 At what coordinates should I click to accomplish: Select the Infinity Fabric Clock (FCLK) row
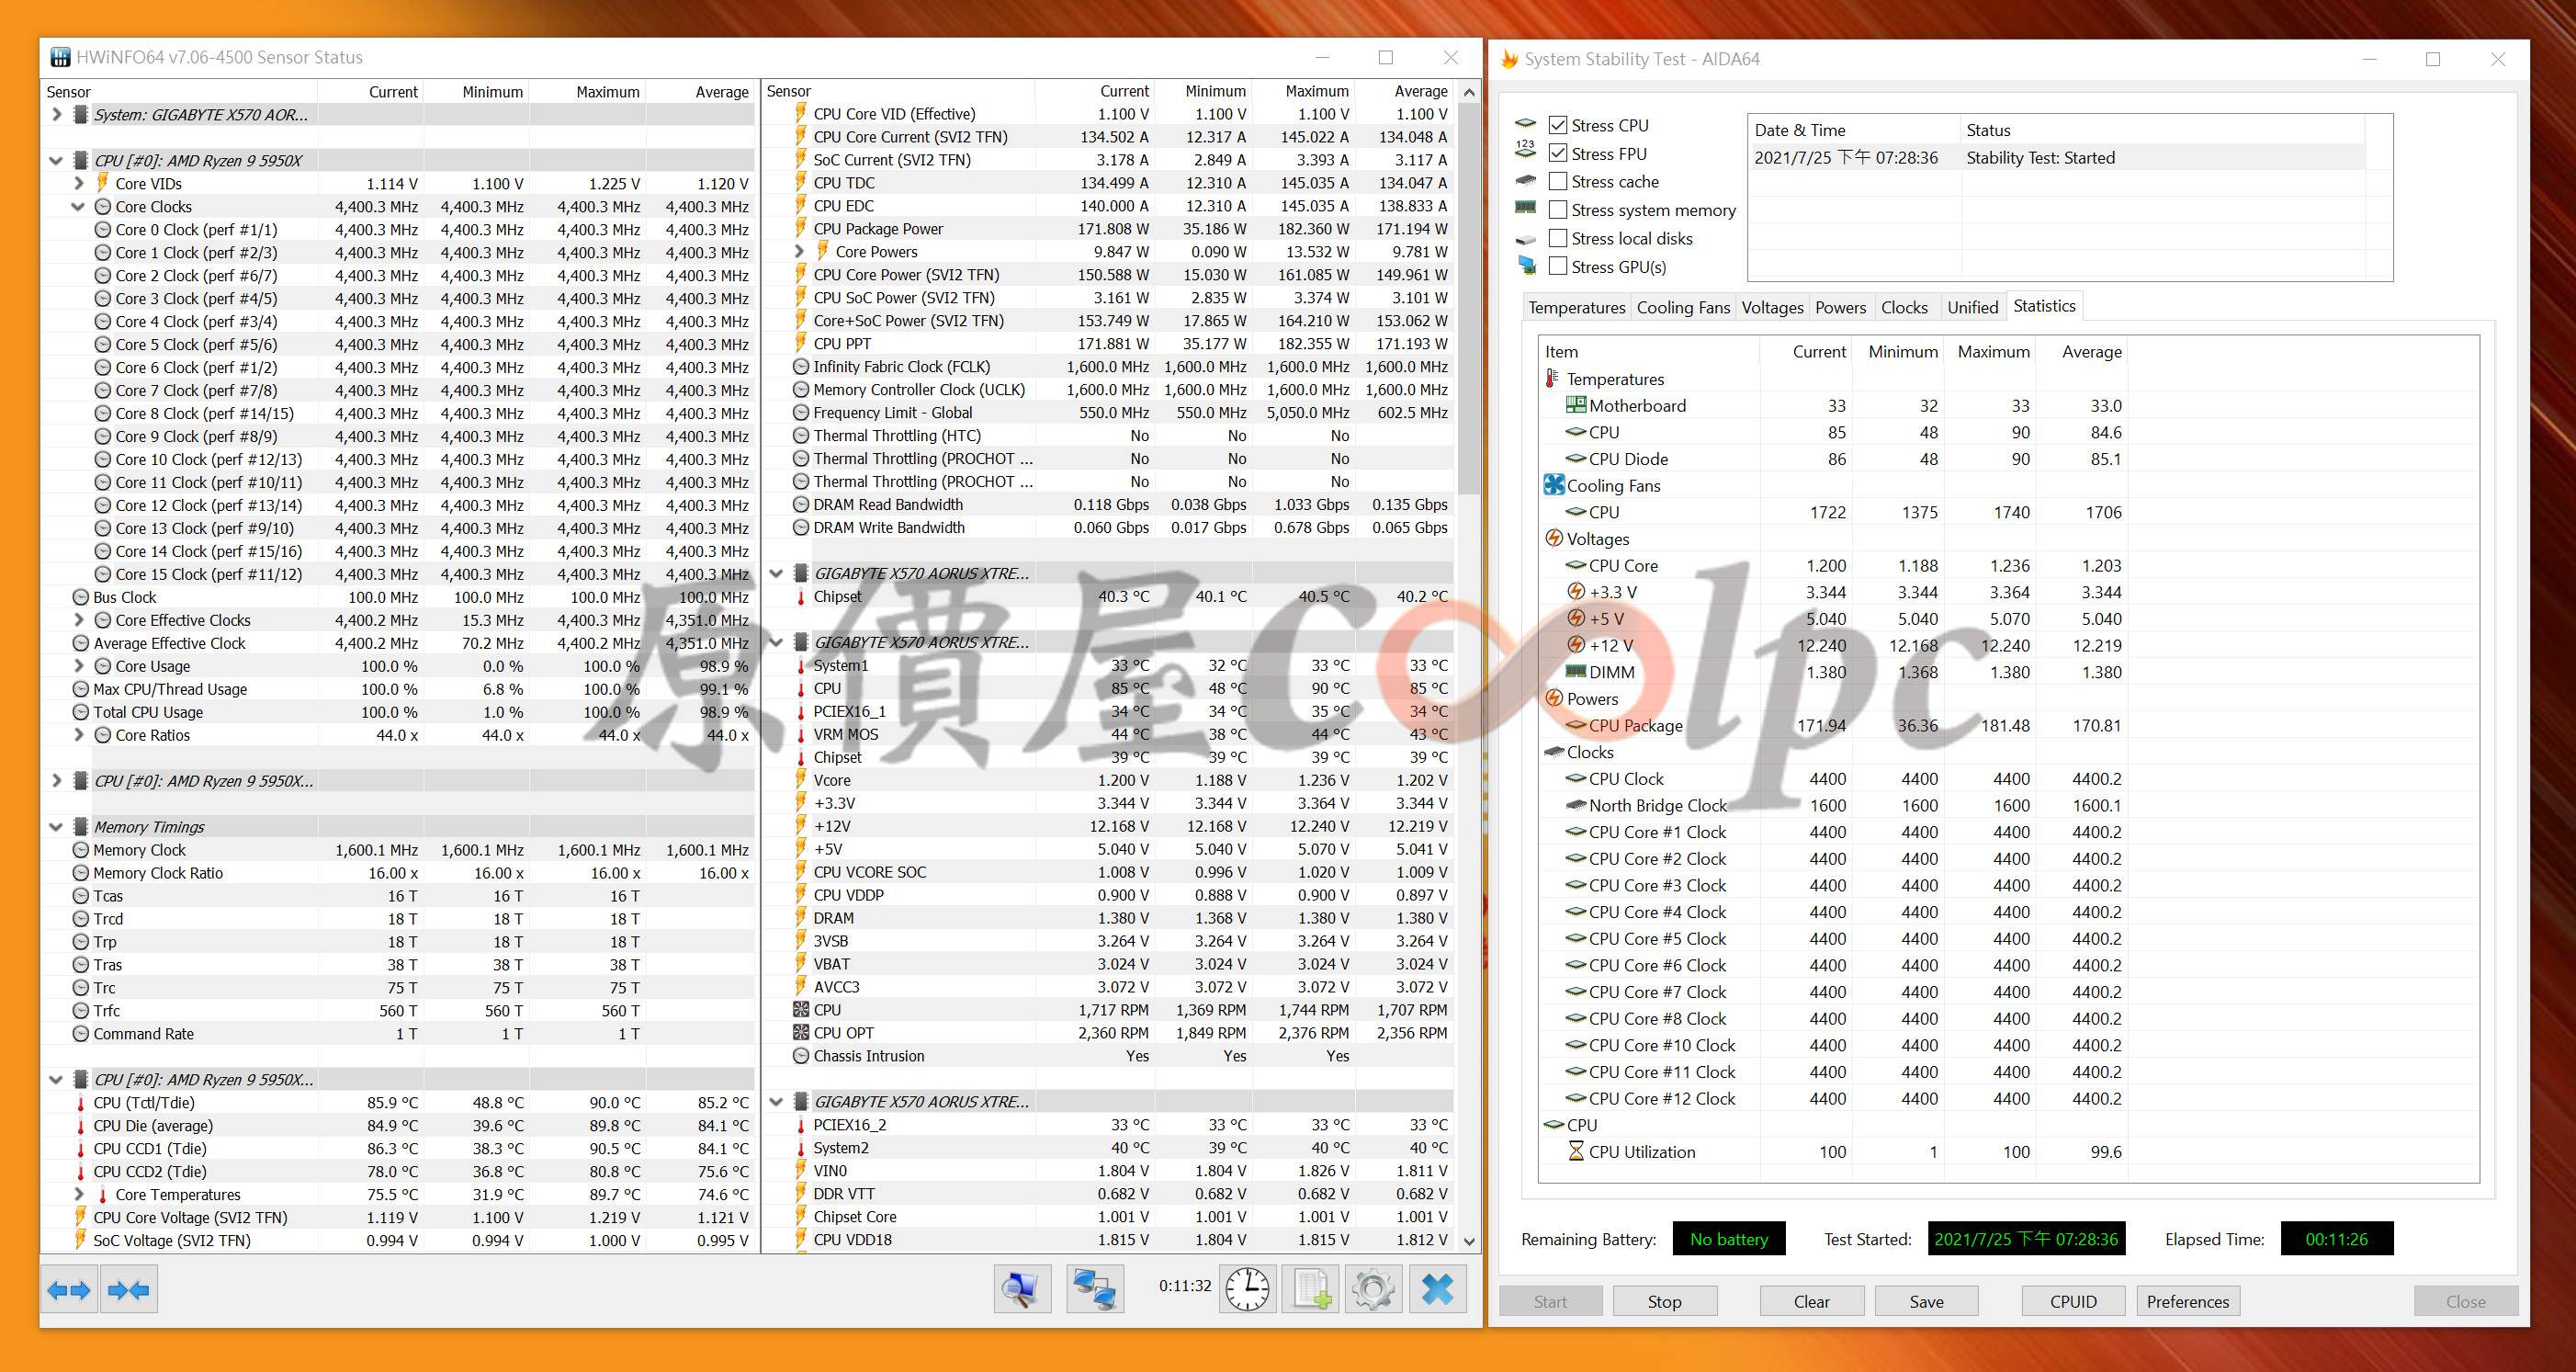click(x=1108, y=366)
